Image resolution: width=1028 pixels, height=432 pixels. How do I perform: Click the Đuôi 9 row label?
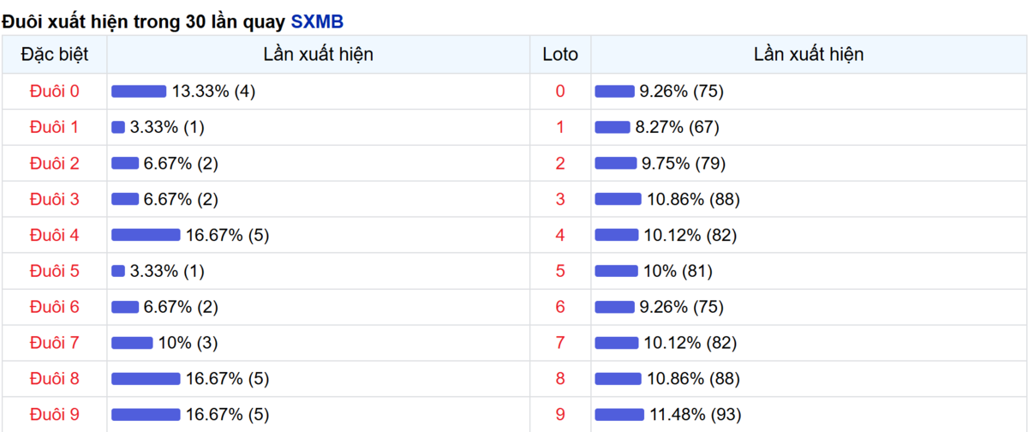[x=54, y=415]
